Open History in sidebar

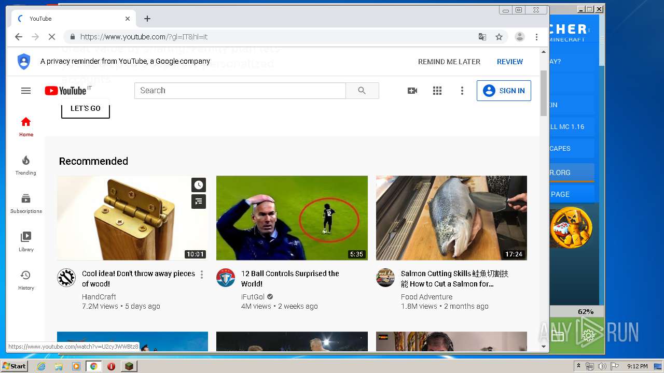(x=26, y=280)
